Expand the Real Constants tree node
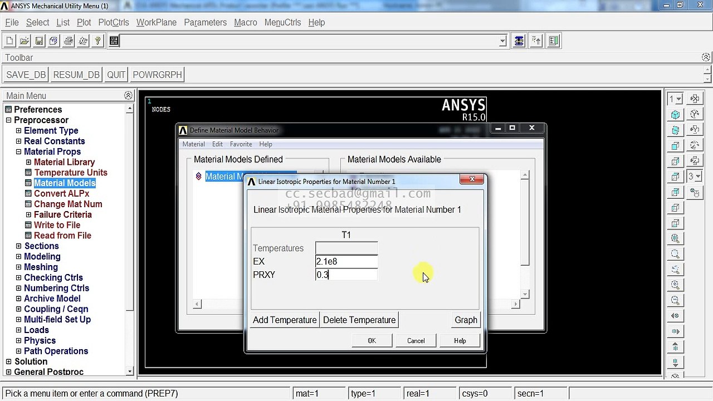 tap(18, 141)
